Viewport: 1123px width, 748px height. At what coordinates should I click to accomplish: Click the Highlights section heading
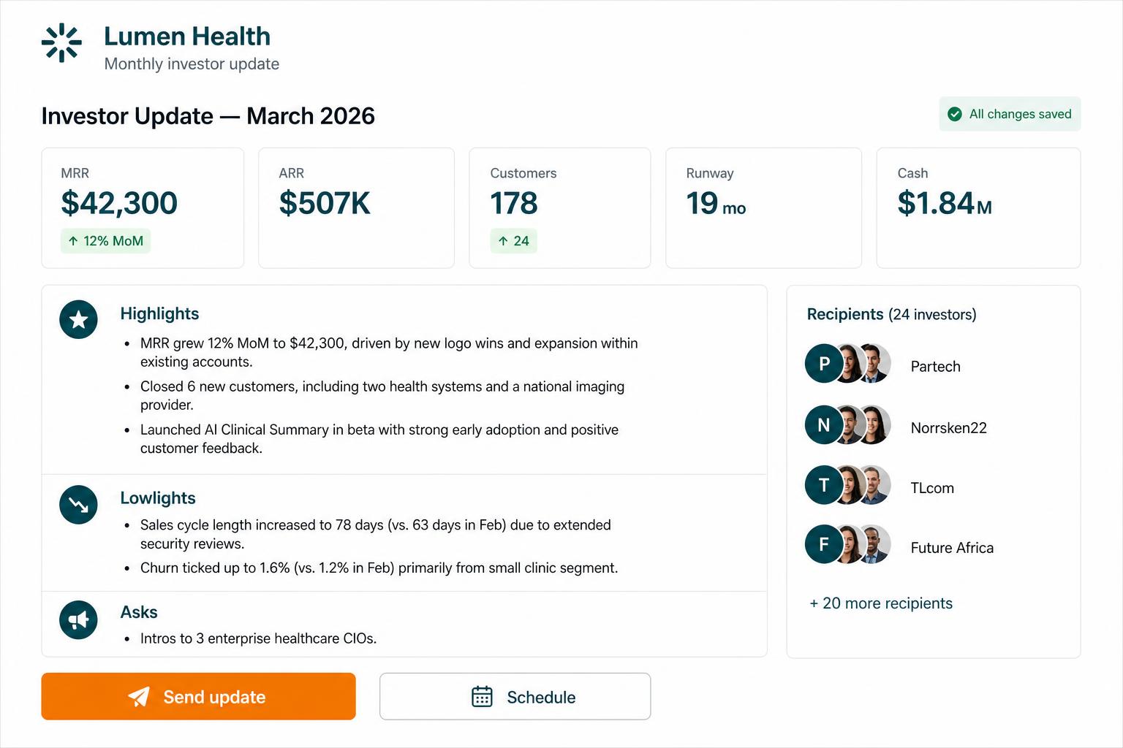click(159, 313)
